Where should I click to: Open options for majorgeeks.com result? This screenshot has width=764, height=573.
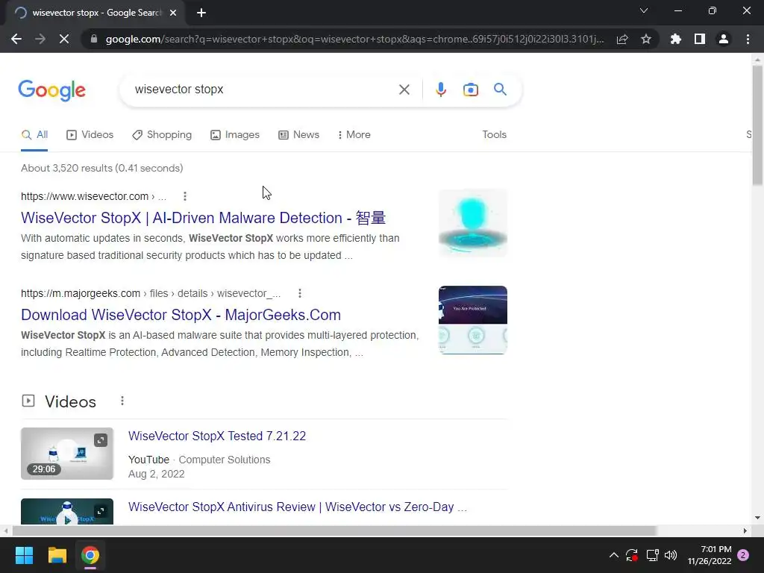pyautogui.click(x=300, y=293)
